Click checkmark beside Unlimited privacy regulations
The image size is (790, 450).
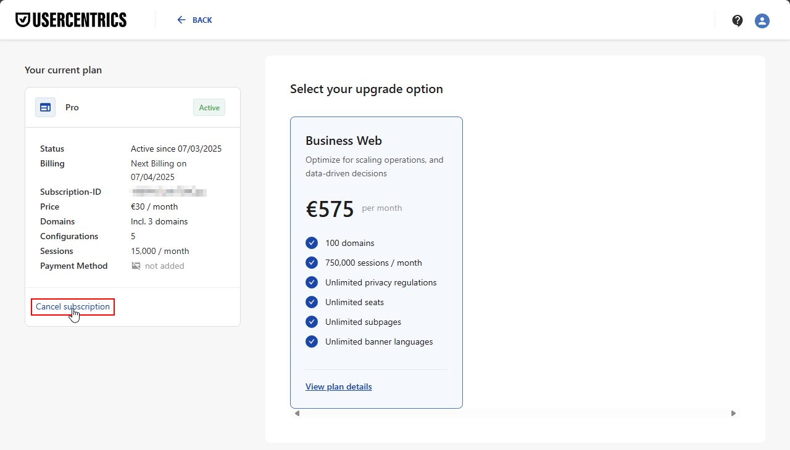click(312, 282)
